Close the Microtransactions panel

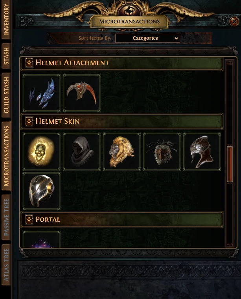[x=234, y=21]
